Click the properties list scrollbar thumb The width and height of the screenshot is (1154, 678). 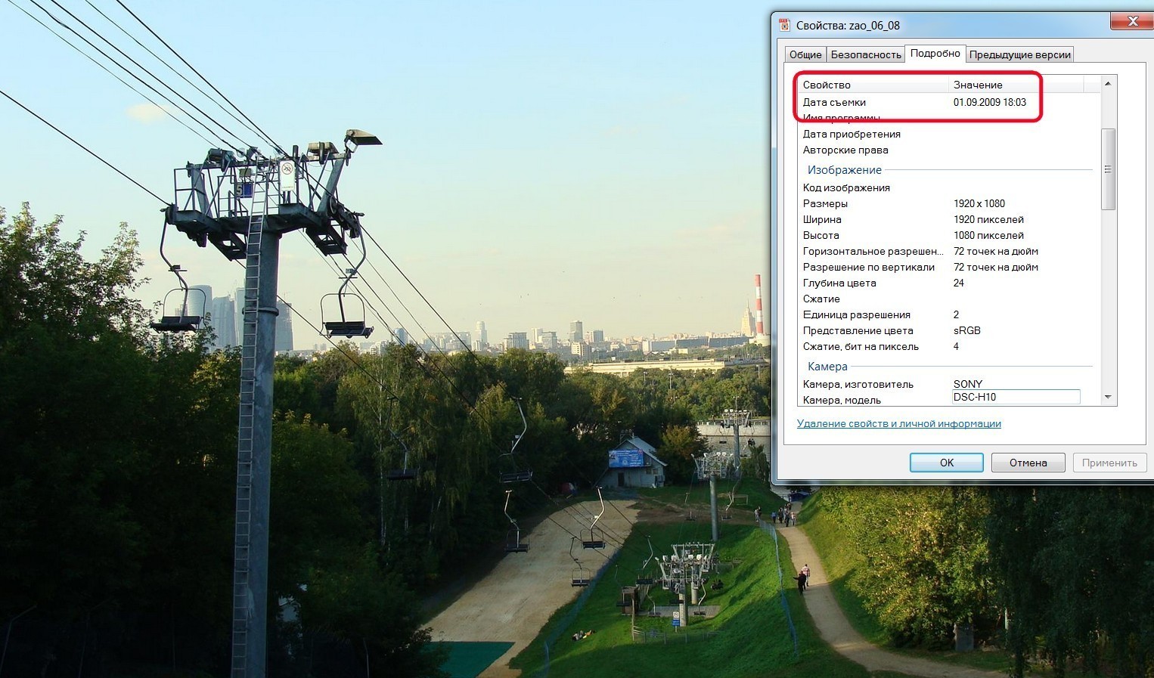point(1108,169)
